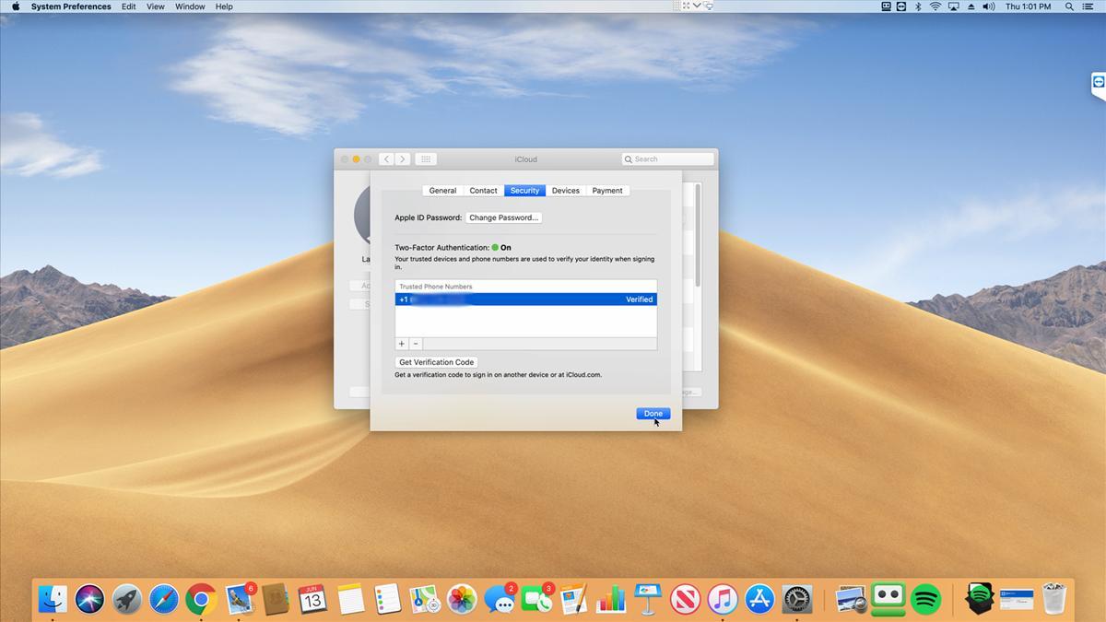Click the menu bar clock Thu 1:01 PM
Screen dimensions: 1106x622
(x=1028, y=6)
